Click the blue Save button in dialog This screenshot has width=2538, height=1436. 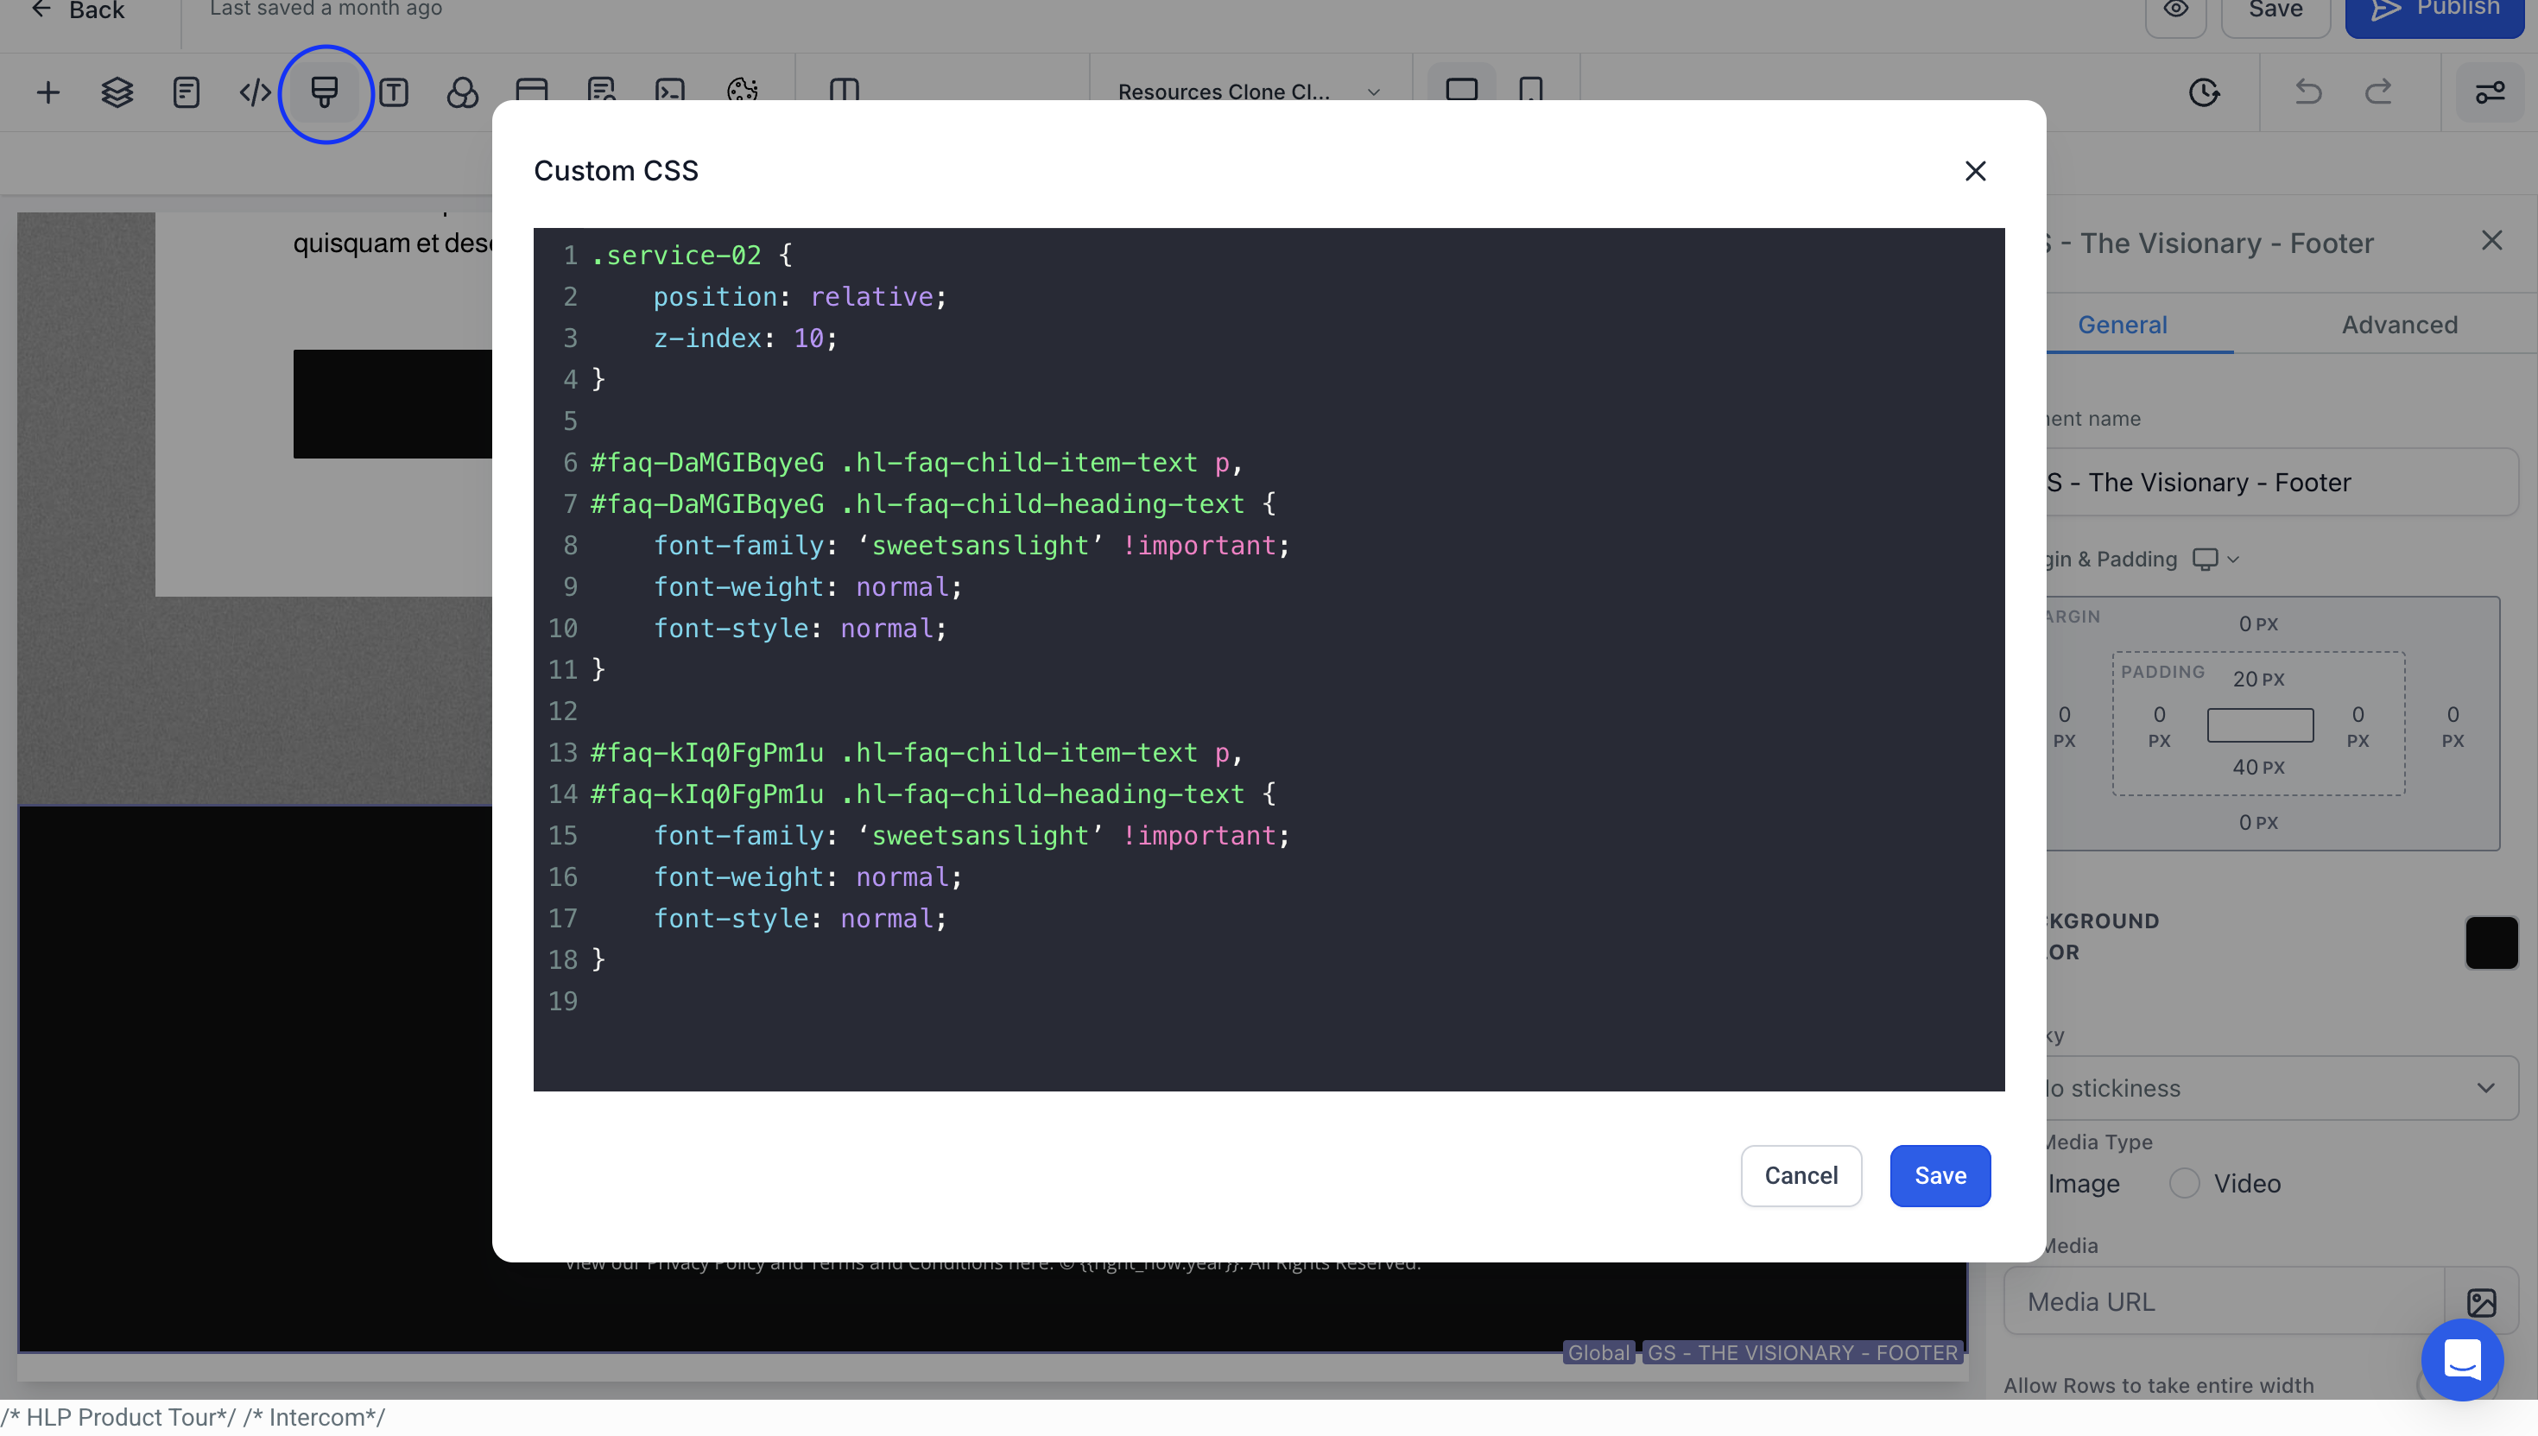tap(1940, 1175)
